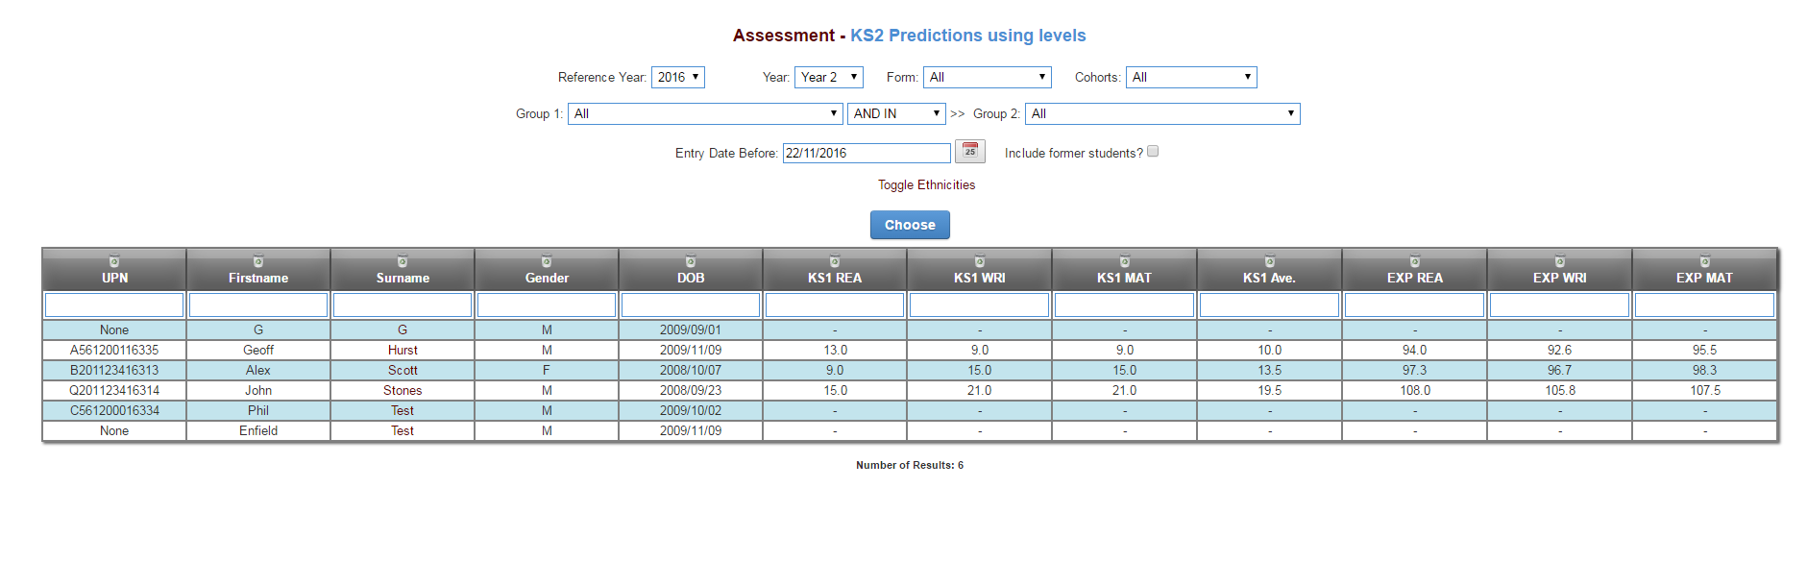The image size is (1807, 561).
Task: Click the icon above DOB column header
Action: point(691,261)
